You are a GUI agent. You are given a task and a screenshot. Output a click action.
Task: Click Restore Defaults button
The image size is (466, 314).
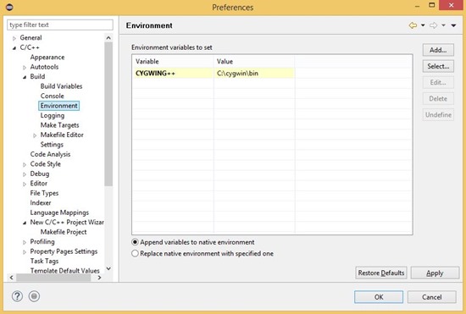tap(381, 273)
